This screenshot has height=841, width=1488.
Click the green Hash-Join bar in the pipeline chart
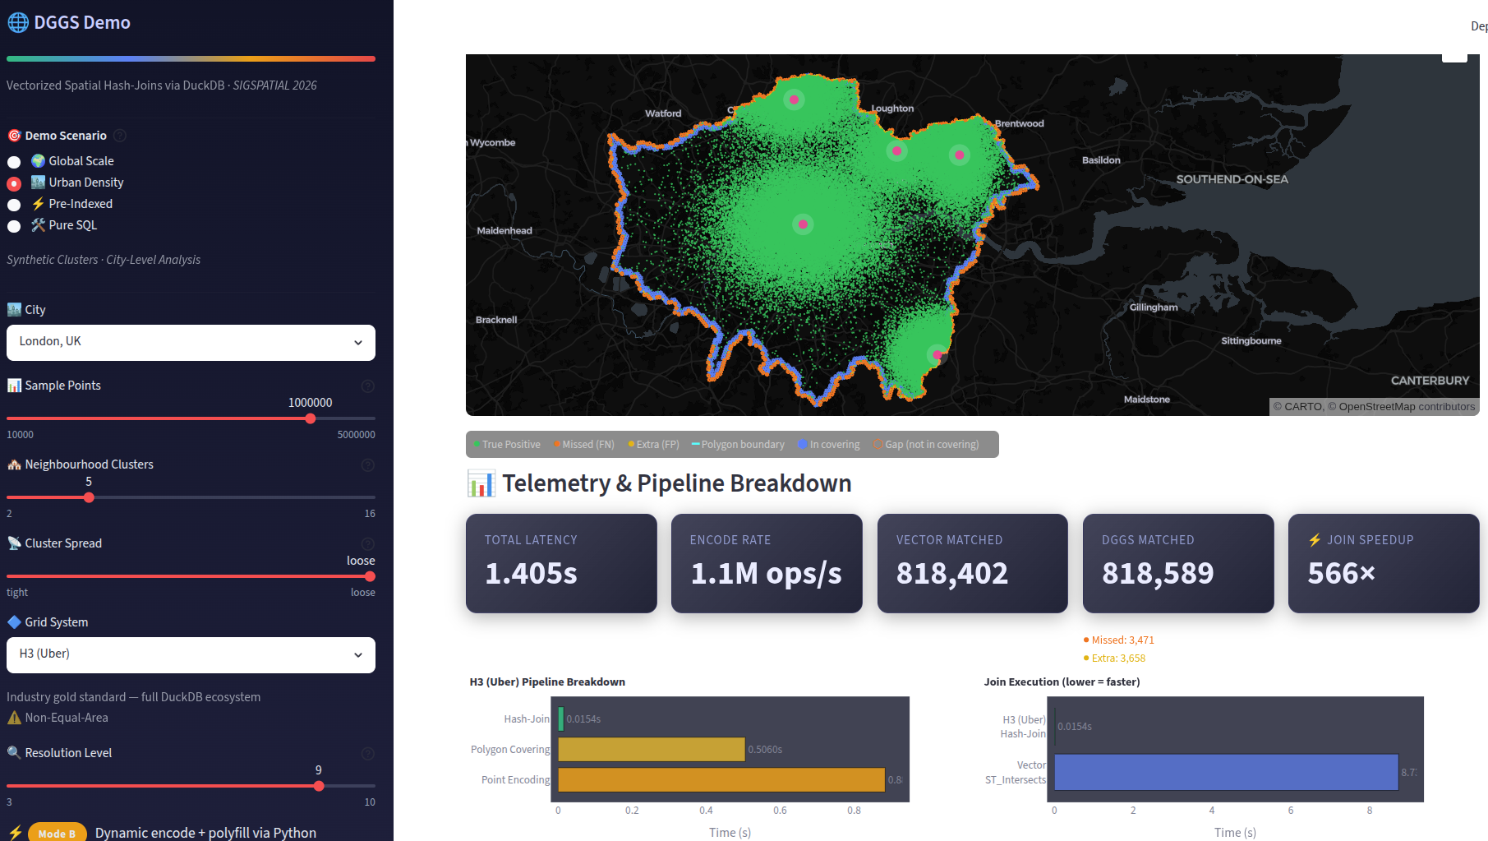pyautogui.click(x=561, y=719)
